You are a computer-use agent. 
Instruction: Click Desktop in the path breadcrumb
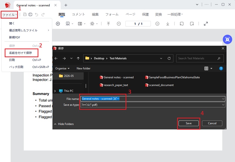tap(99, 58)
